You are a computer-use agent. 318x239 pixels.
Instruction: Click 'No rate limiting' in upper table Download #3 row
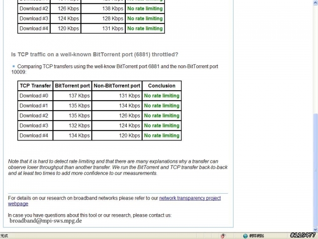pyautogui.click(x=145, y=19)
